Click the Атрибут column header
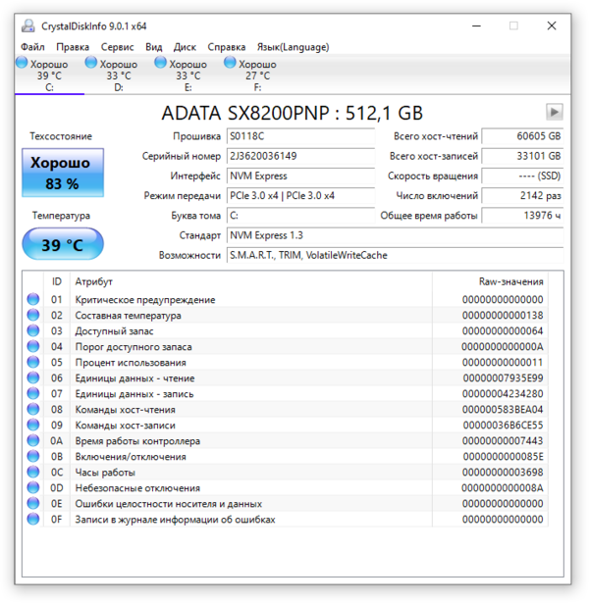Viewport: 589px width, 603px height. (94, 281)
